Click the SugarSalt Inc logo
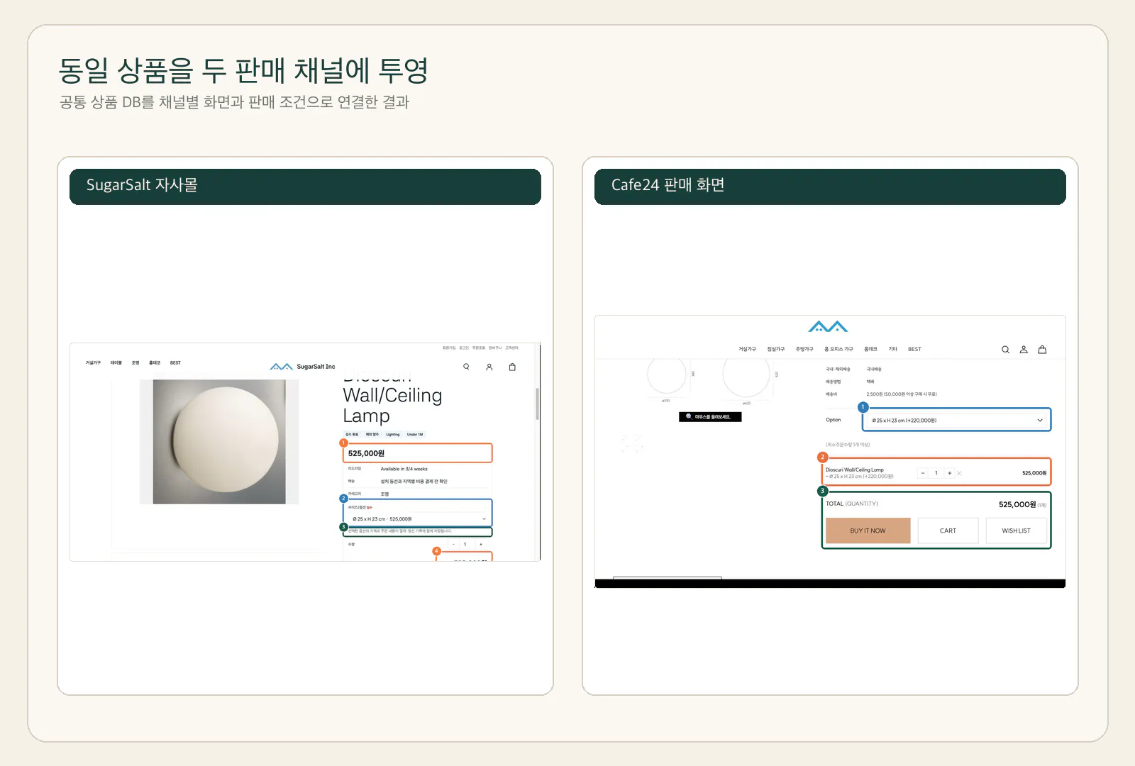 pos(303,367)
